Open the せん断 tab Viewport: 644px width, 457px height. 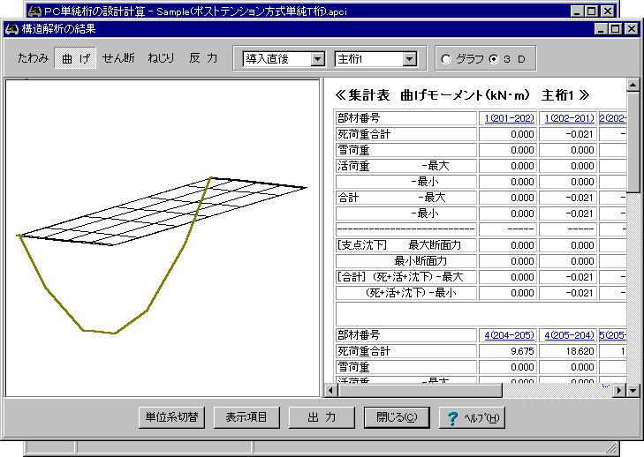[x=118, y=58]
